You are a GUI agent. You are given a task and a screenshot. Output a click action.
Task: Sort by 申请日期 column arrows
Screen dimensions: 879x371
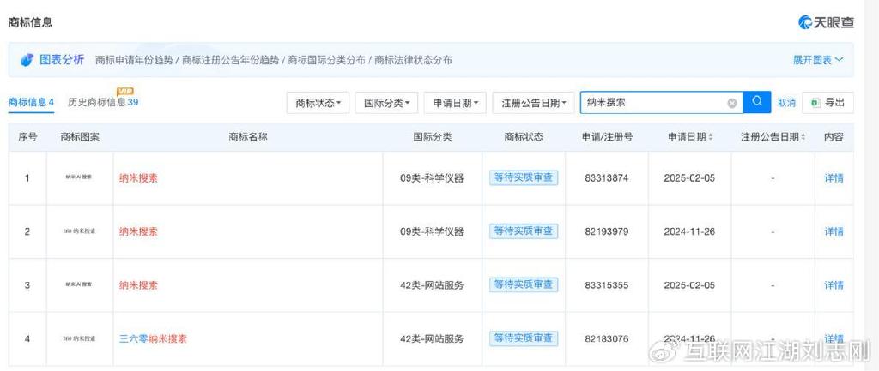pos(711,137)
